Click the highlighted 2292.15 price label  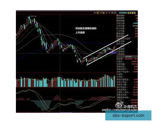click(113, 52)
